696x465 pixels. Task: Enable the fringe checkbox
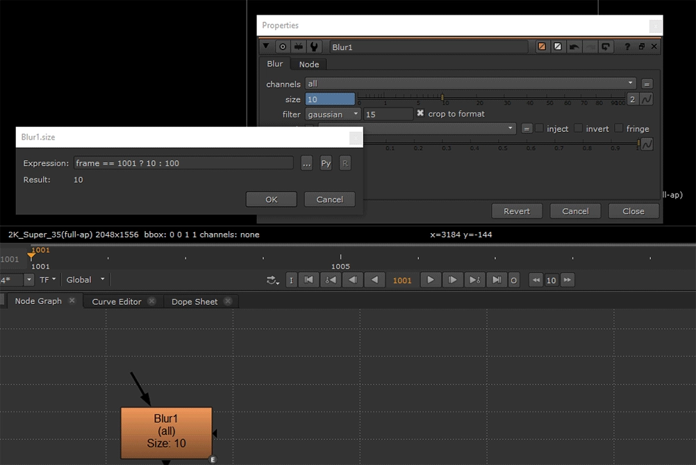619,128
